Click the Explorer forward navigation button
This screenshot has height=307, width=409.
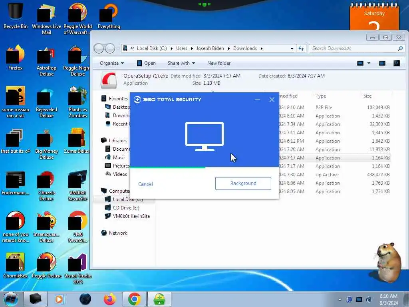pyautogui.click(x=110, y=48)
